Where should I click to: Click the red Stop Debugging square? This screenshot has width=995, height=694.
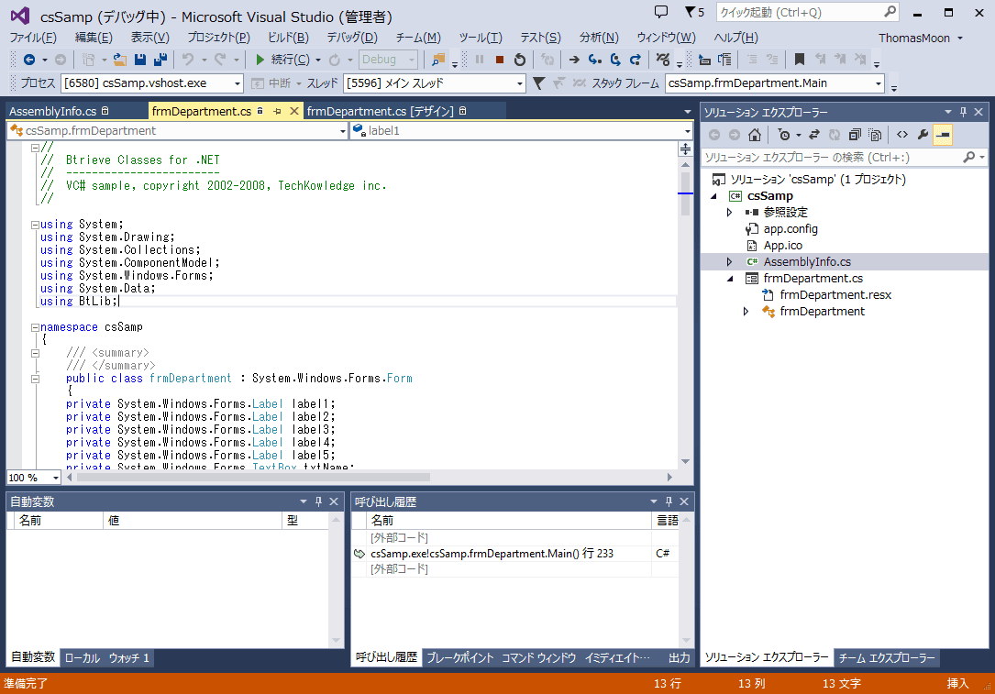tap(500, 60)
